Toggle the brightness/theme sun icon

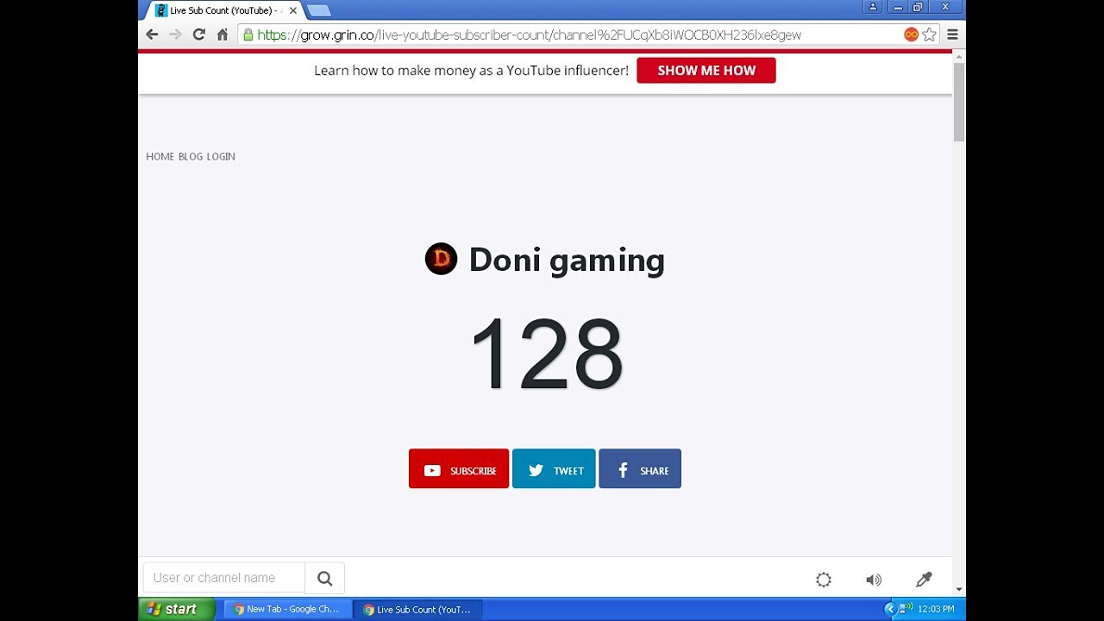coord(824,580)
